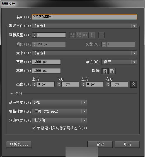The image size is (145, 157).
Task: Select grid by column artboard arrangement icon
Action: tap(79, 35)
